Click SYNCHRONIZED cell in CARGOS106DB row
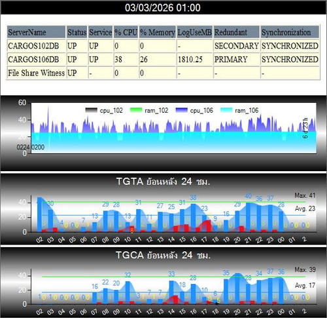The height and width of the screenshot is (318, 327). [x=290, y=60]
